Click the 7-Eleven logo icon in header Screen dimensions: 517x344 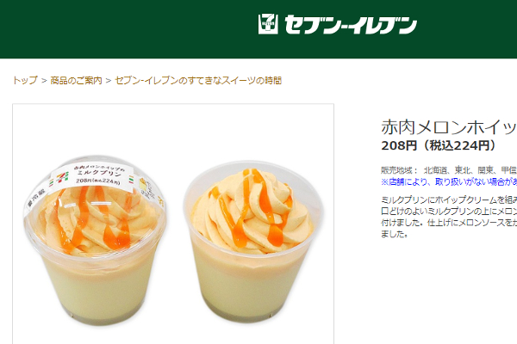click(x=268, y=24)
